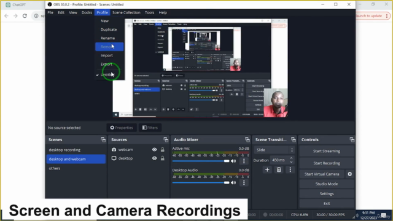This screenshot has height=221, width=393.
Task: Click the taskbar clock showing 9:31 PM
Action: click(368, 215)
